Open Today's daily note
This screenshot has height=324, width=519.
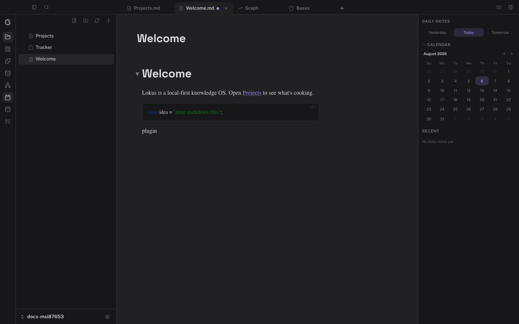[x=469, y=32]
